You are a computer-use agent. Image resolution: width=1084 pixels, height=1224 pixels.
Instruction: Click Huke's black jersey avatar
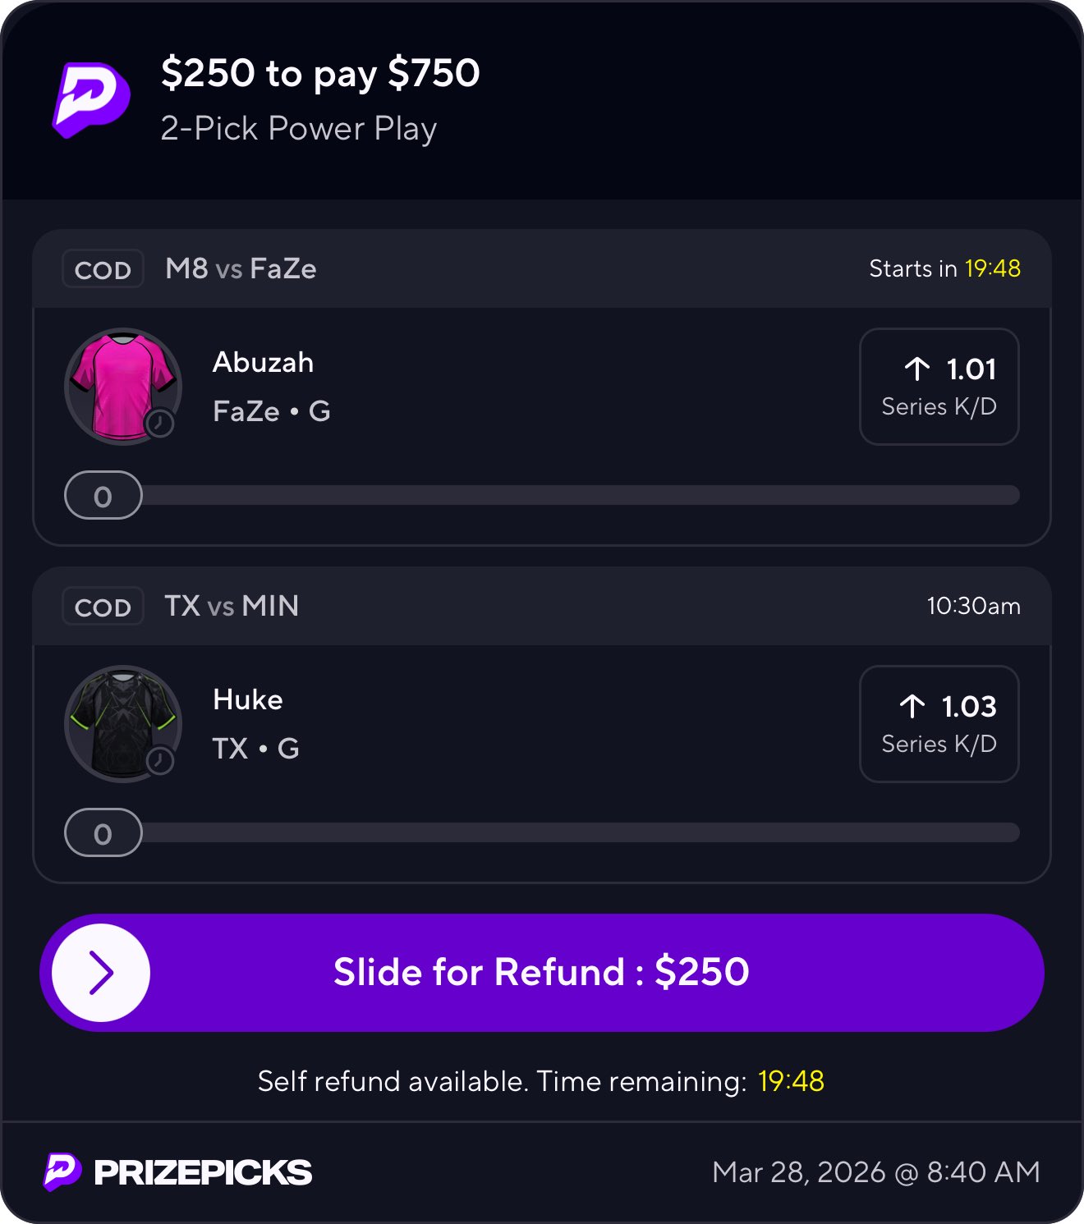[x=122, y=721]
